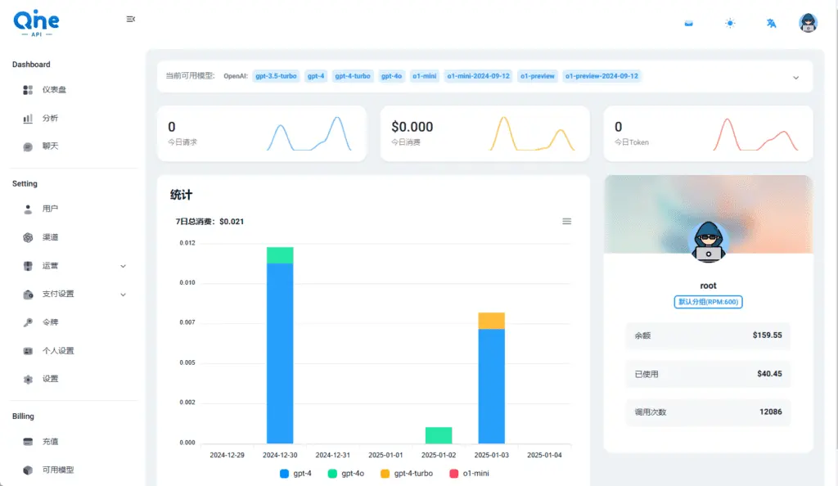Open the inbox icon in the header
Screen dimensions: 838x486
tap(689, 23)
